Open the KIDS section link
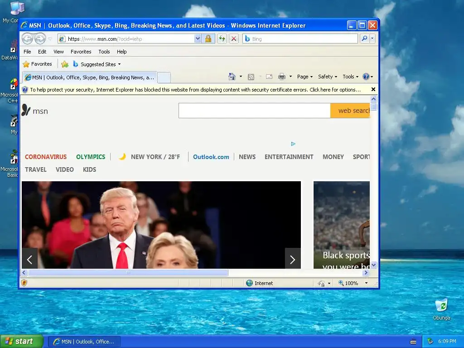 tap(89, 169)
